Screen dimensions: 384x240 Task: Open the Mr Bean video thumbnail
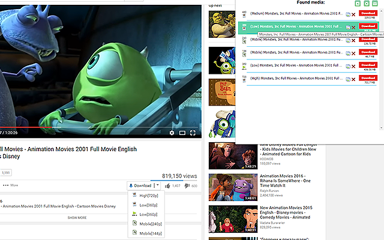tap(222, 92)
